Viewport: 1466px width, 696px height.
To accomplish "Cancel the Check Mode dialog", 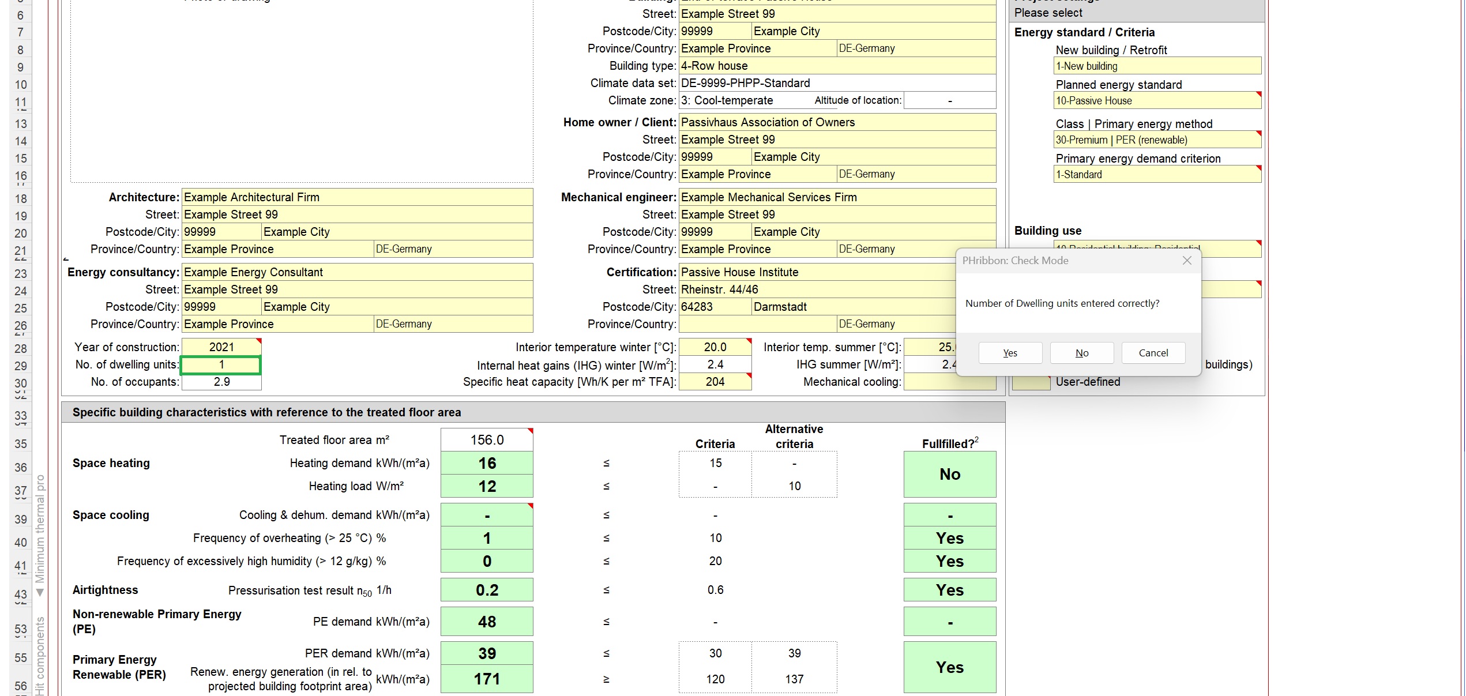I will point(1153,353).
